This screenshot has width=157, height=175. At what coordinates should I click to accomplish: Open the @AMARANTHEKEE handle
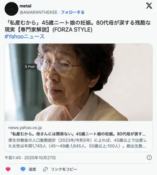(x=38, y=12)
